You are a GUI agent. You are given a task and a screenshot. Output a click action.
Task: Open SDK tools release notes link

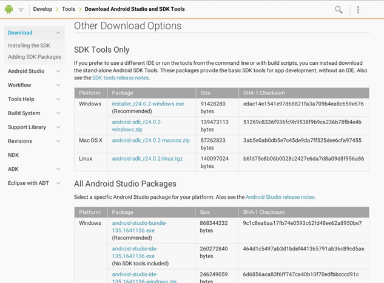pyautogui.click(x=120, y=78)
